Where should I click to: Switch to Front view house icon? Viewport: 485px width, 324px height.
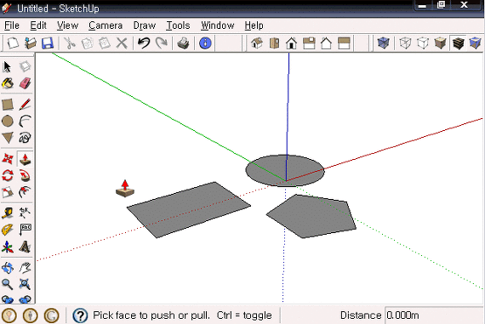291,43
